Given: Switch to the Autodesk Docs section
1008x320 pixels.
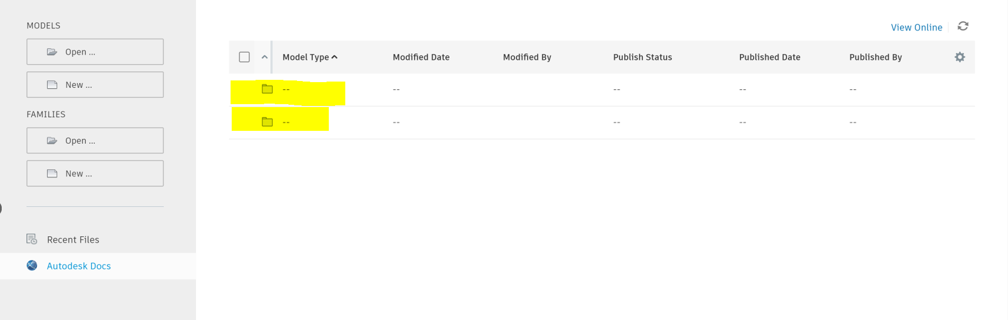Looking at the screenshot, I should (78, 266).
